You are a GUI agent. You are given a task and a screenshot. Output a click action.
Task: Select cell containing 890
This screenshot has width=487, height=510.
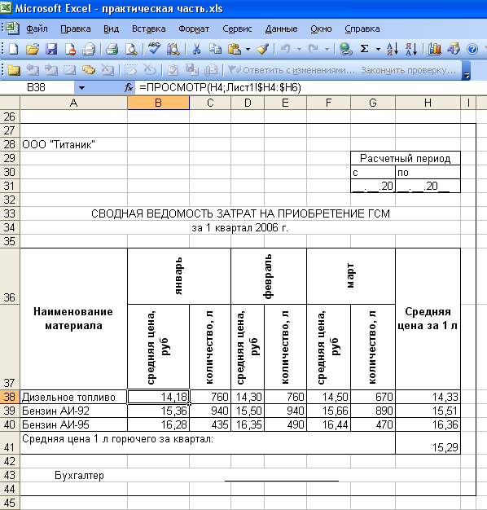tap(373, 411)
